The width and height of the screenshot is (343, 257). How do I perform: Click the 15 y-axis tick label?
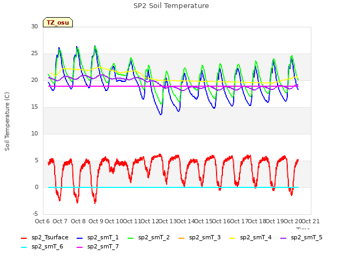pyautogui.click(x=34, y=107)
